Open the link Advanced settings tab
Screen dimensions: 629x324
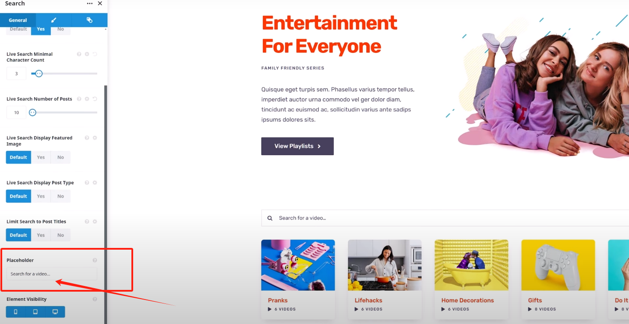[89, 20]
